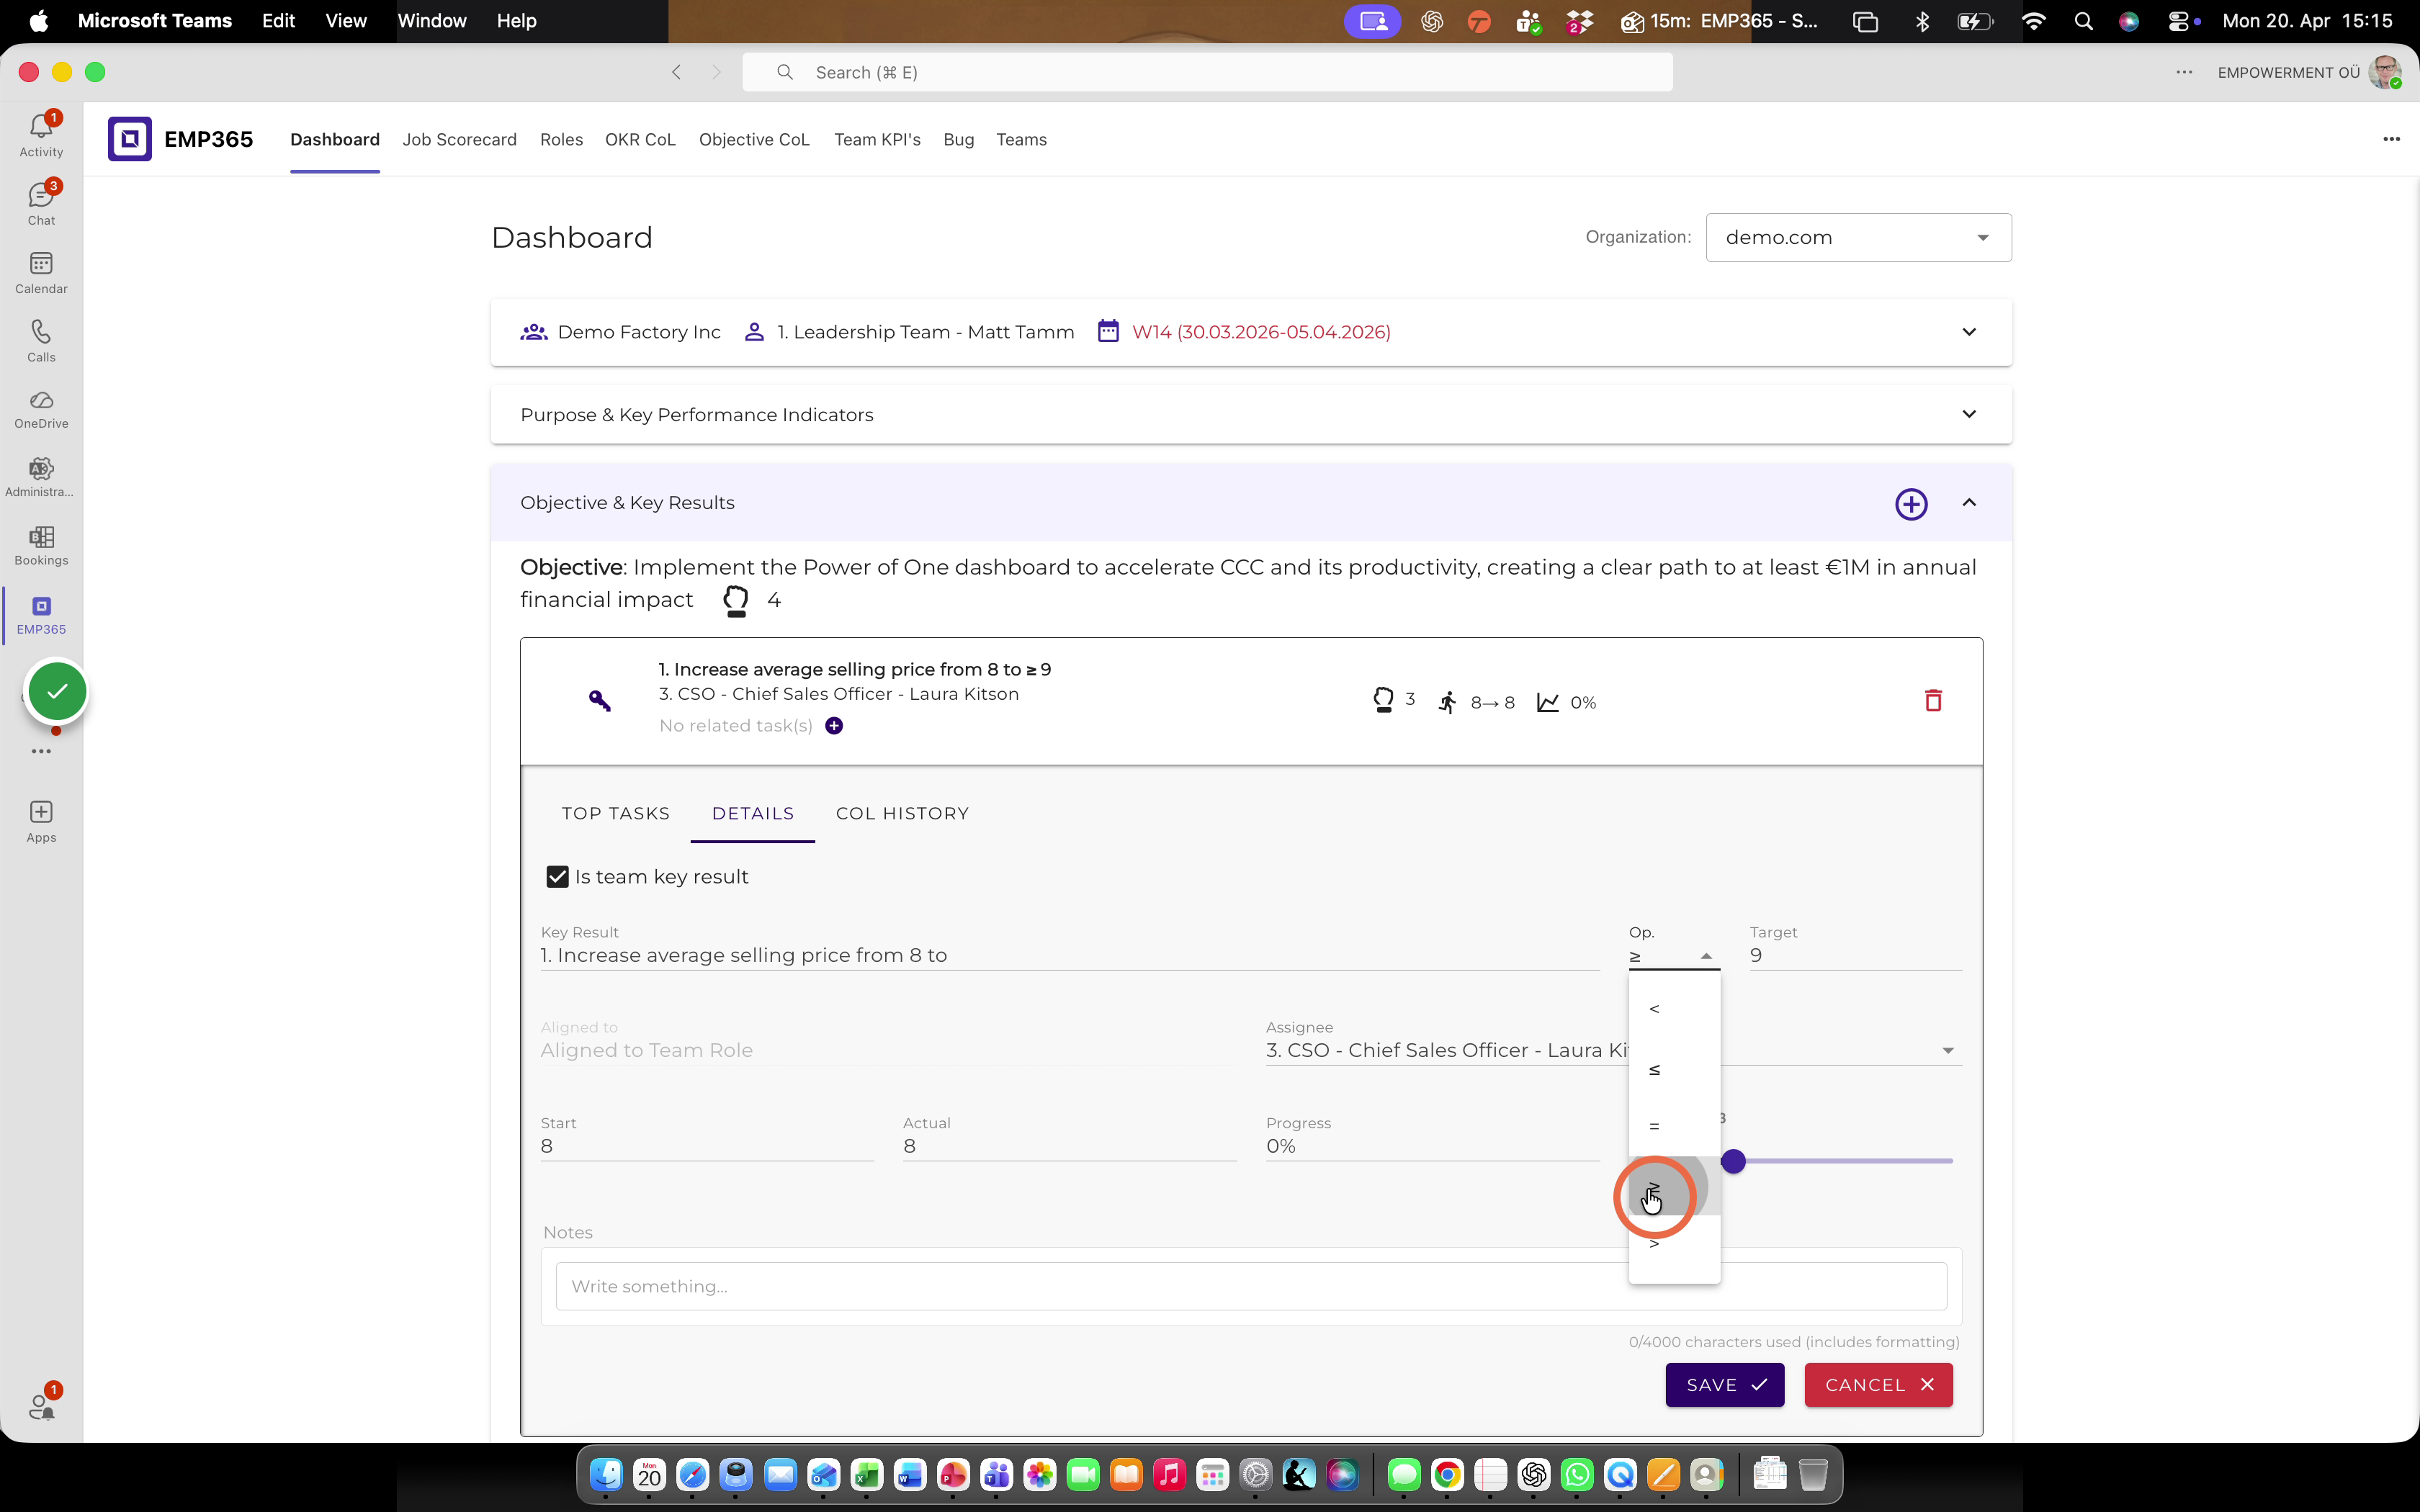
Task: Delete the key result with the trash icon
Action: (x=1933, y=700)
